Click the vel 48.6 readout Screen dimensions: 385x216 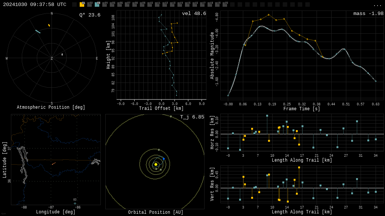[x=194, y=13]
